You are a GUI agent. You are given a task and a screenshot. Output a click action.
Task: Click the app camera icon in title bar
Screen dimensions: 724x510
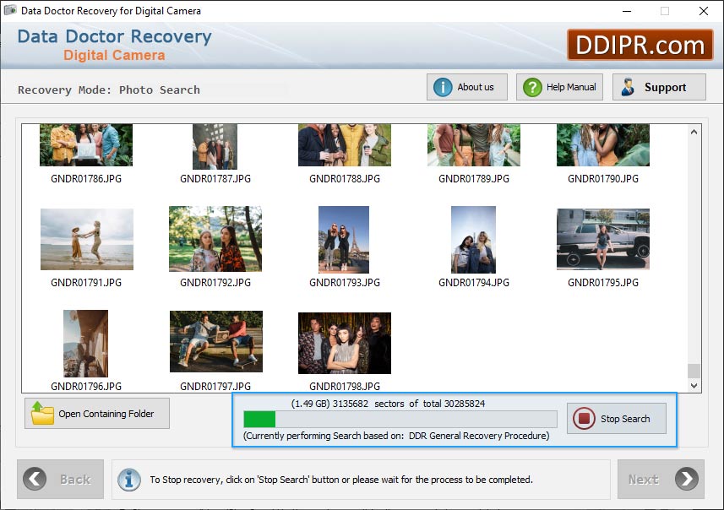coord(10,10)
